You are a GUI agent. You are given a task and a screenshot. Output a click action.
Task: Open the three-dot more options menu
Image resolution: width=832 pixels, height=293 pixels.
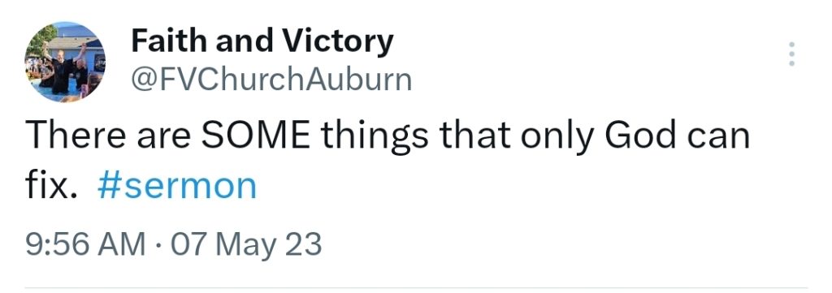tap(791, 54)
